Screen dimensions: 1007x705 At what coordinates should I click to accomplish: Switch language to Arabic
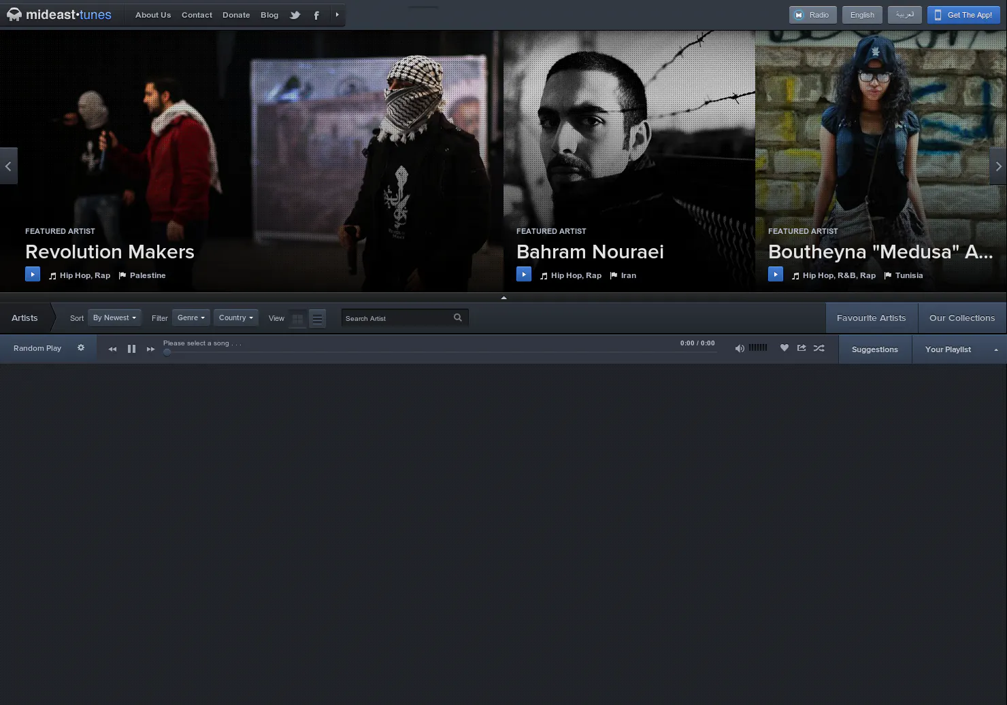click(905, 15)
